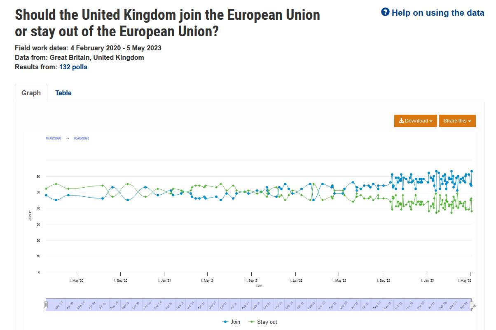
Task: Open Help on using the data
Action: [438, 13]
